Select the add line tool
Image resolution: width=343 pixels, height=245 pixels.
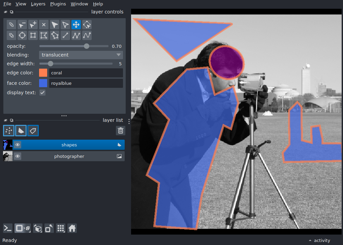(x=65, y=35)
